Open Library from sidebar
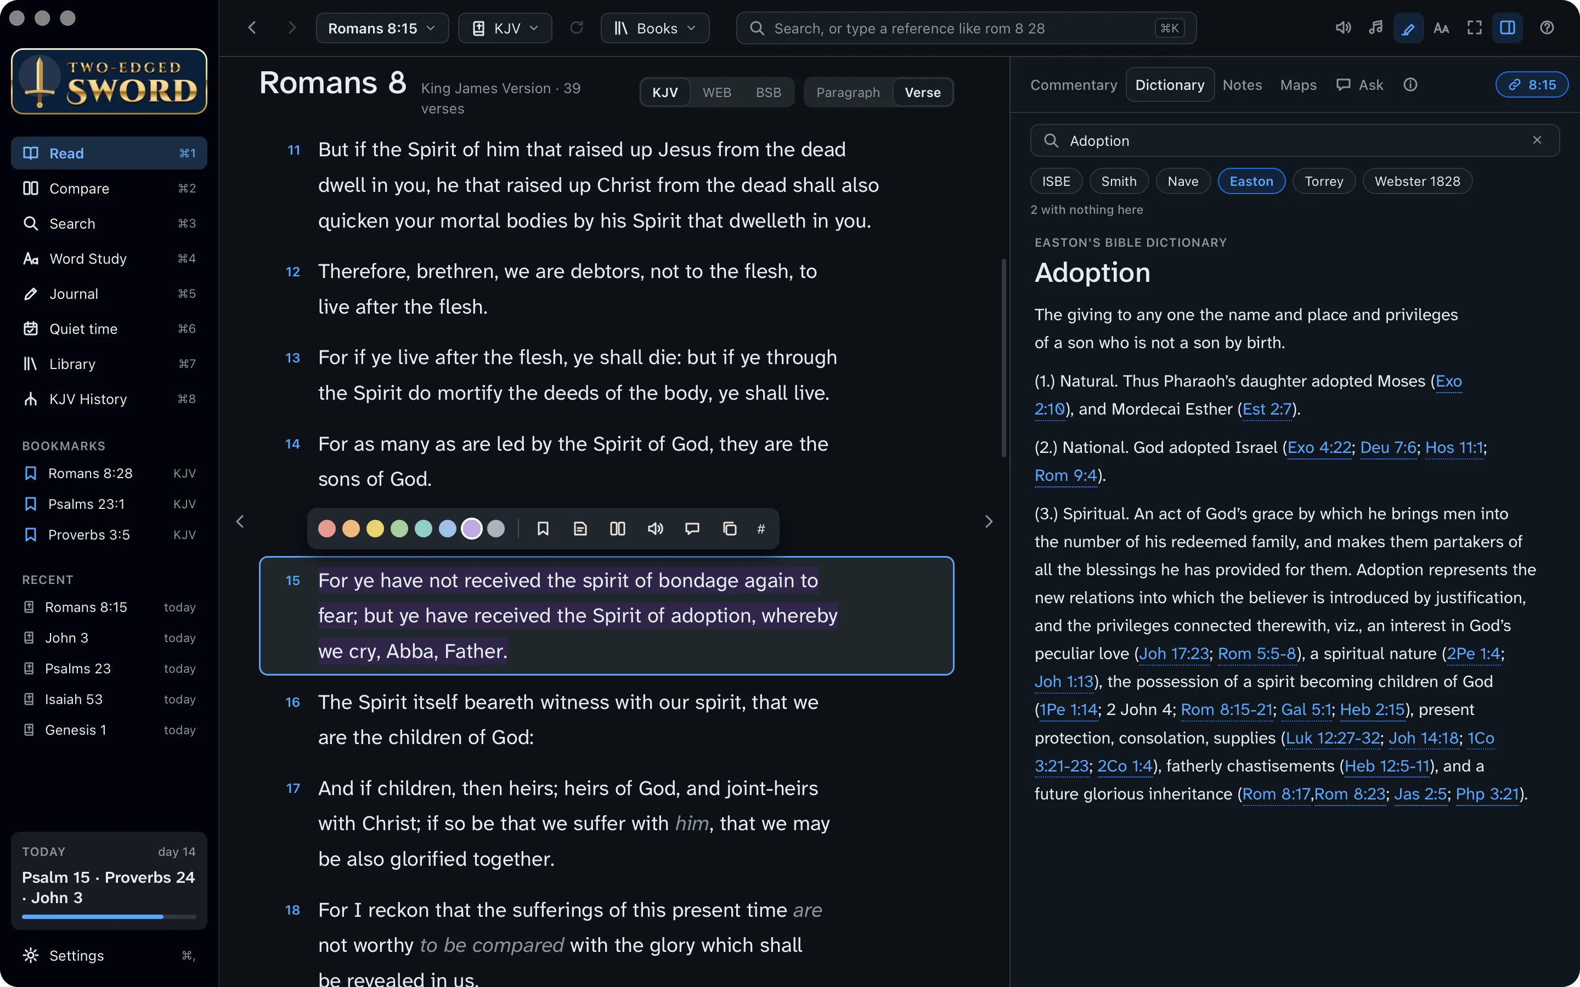1580x987 pixels. click(109, 364)
